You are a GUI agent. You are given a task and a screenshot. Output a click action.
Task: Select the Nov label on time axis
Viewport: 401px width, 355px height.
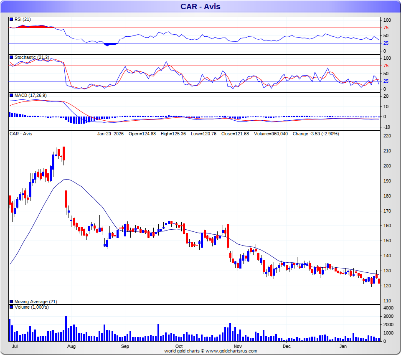click(x=238, y=347)
